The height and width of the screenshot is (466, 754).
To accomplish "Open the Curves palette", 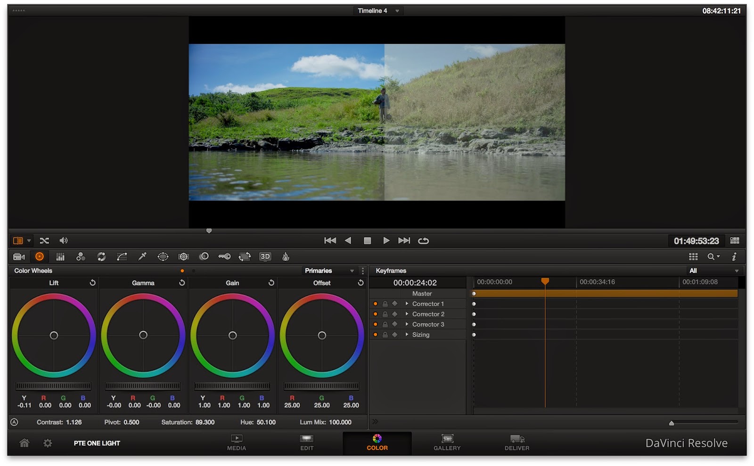I will coord(122,257).
